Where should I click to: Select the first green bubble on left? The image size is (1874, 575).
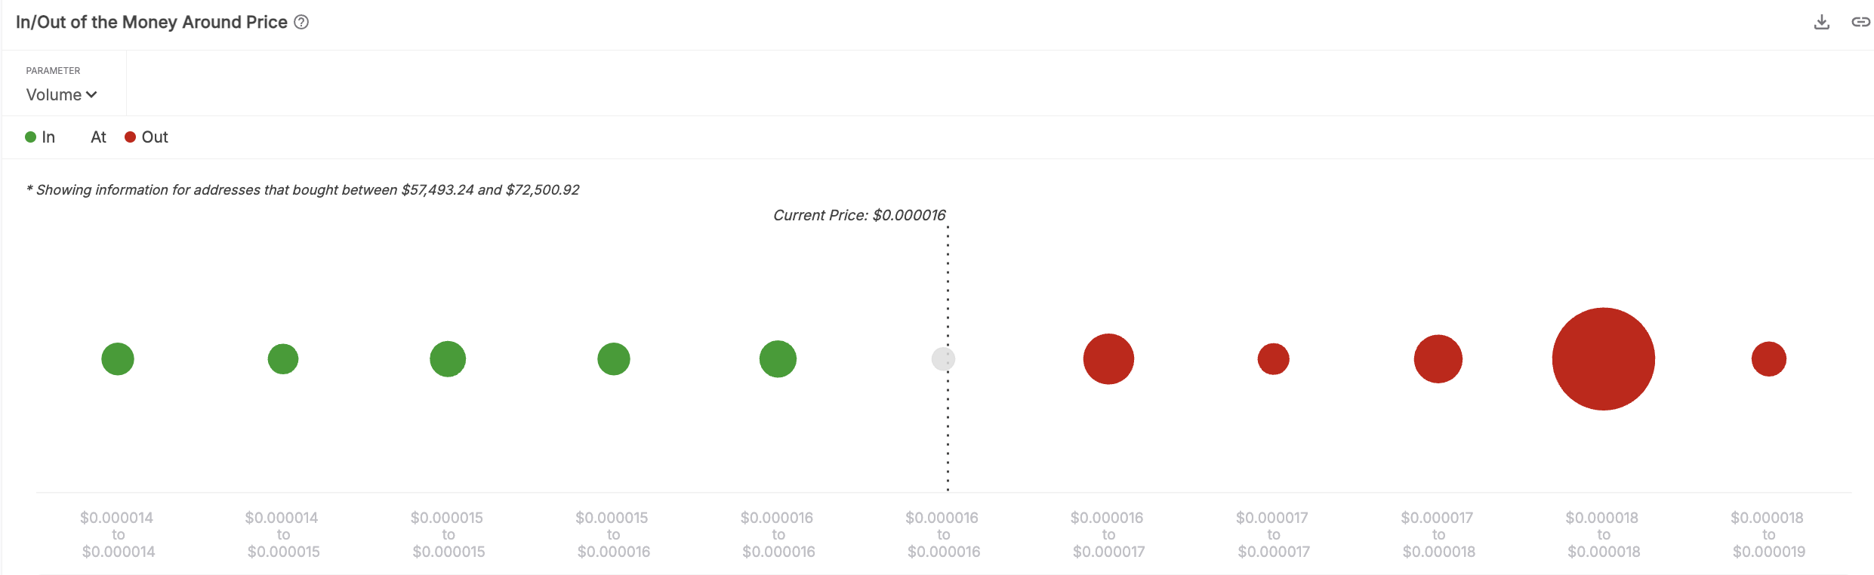[118, 358]
